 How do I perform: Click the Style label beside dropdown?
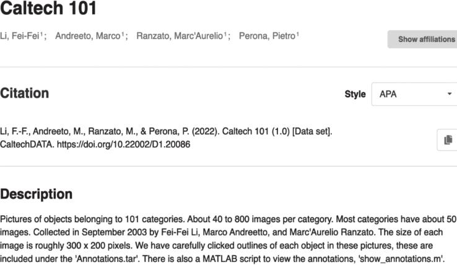coord(355,94)
